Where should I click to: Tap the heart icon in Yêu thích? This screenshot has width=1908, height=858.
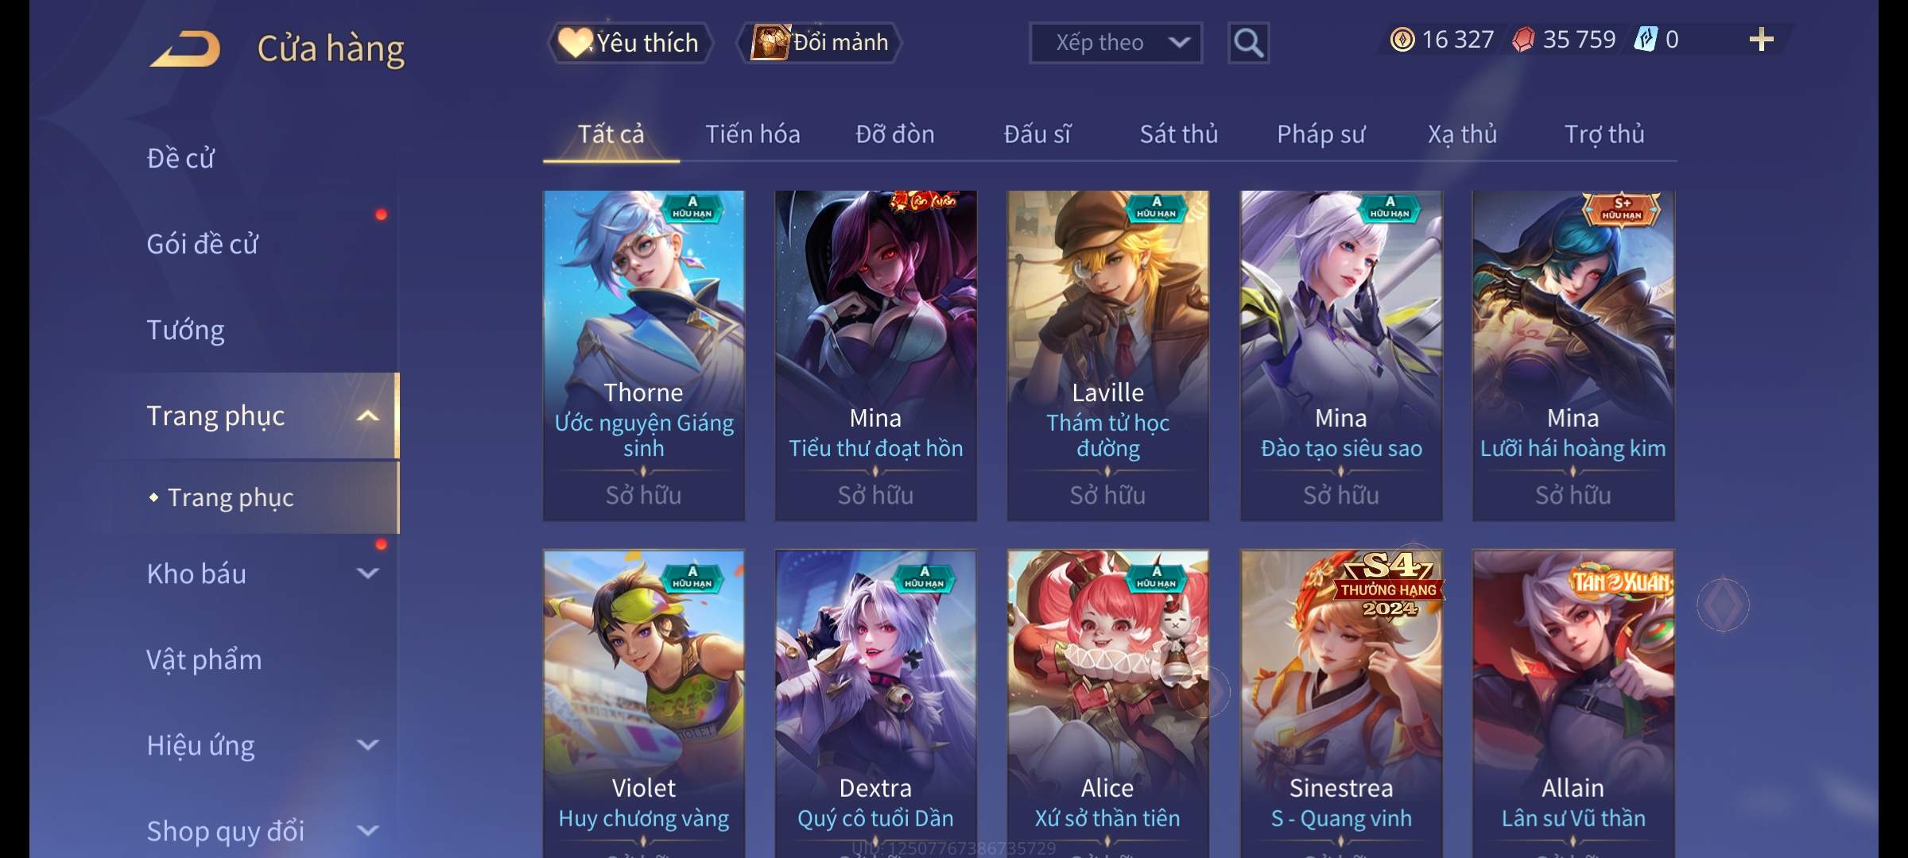coord(574,42)
